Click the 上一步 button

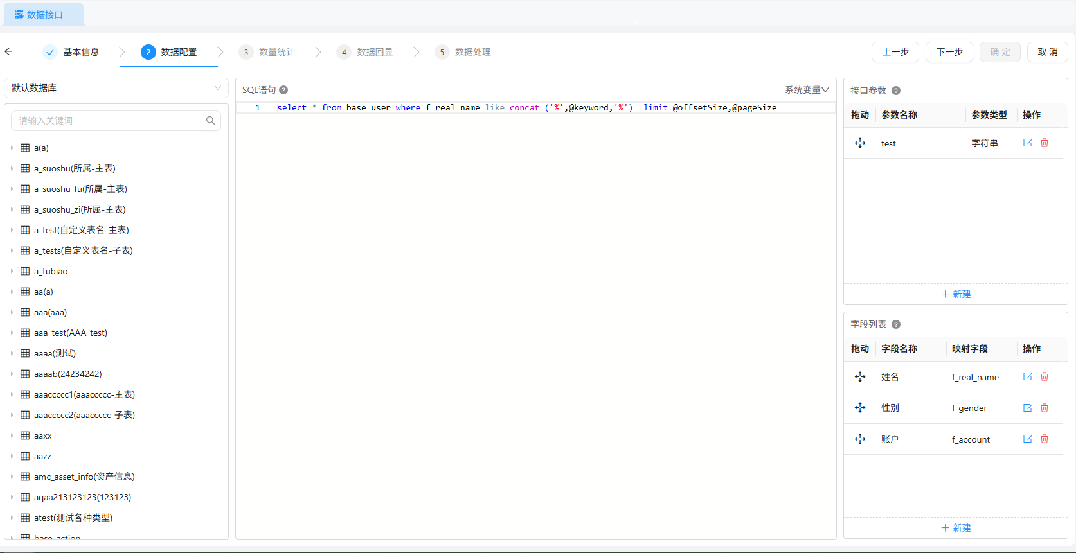click(x=895, y=52)
